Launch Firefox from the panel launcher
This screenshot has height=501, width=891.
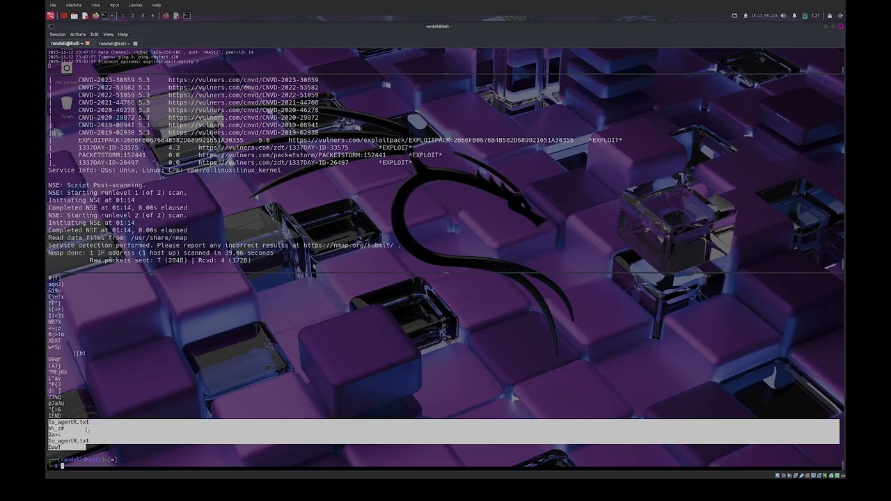(x=95, y=15)
